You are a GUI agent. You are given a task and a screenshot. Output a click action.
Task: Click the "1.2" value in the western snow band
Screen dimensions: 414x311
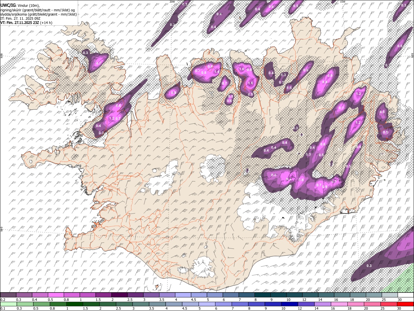[112, 119]
